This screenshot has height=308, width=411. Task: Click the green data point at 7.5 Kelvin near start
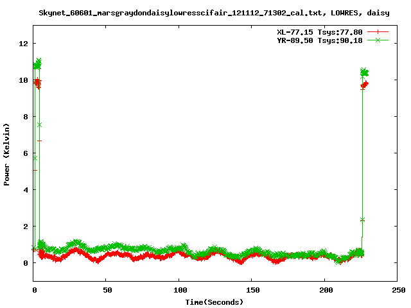point(39,125)
